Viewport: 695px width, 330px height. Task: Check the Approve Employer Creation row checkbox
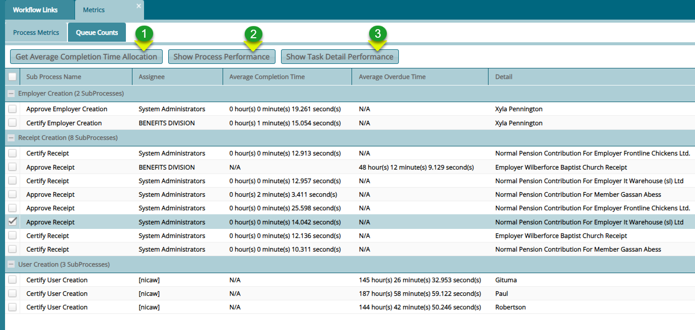click(x=12, y=109)
